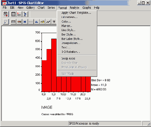Click the color toolbar icon

(19, 22)
